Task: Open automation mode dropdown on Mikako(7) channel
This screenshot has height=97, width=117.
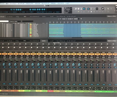Action: coord(33,62)
